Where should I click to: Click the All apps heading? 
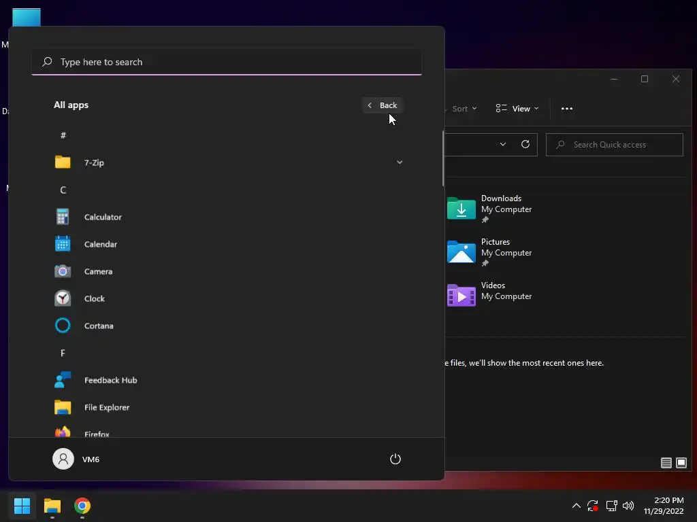pyautogui.click(x=71, y=105)
